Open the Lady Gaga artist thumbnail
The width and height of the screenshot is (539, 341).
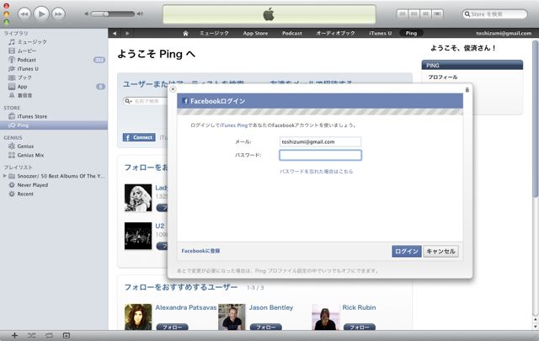[x=138, y=198]
